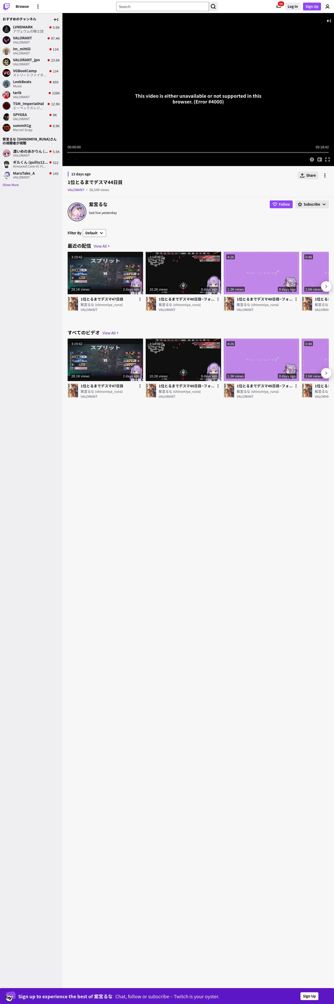This screenshot has height=1004, width=334.
Task: Open more options next to Share
Action: [x=325, y=175]
